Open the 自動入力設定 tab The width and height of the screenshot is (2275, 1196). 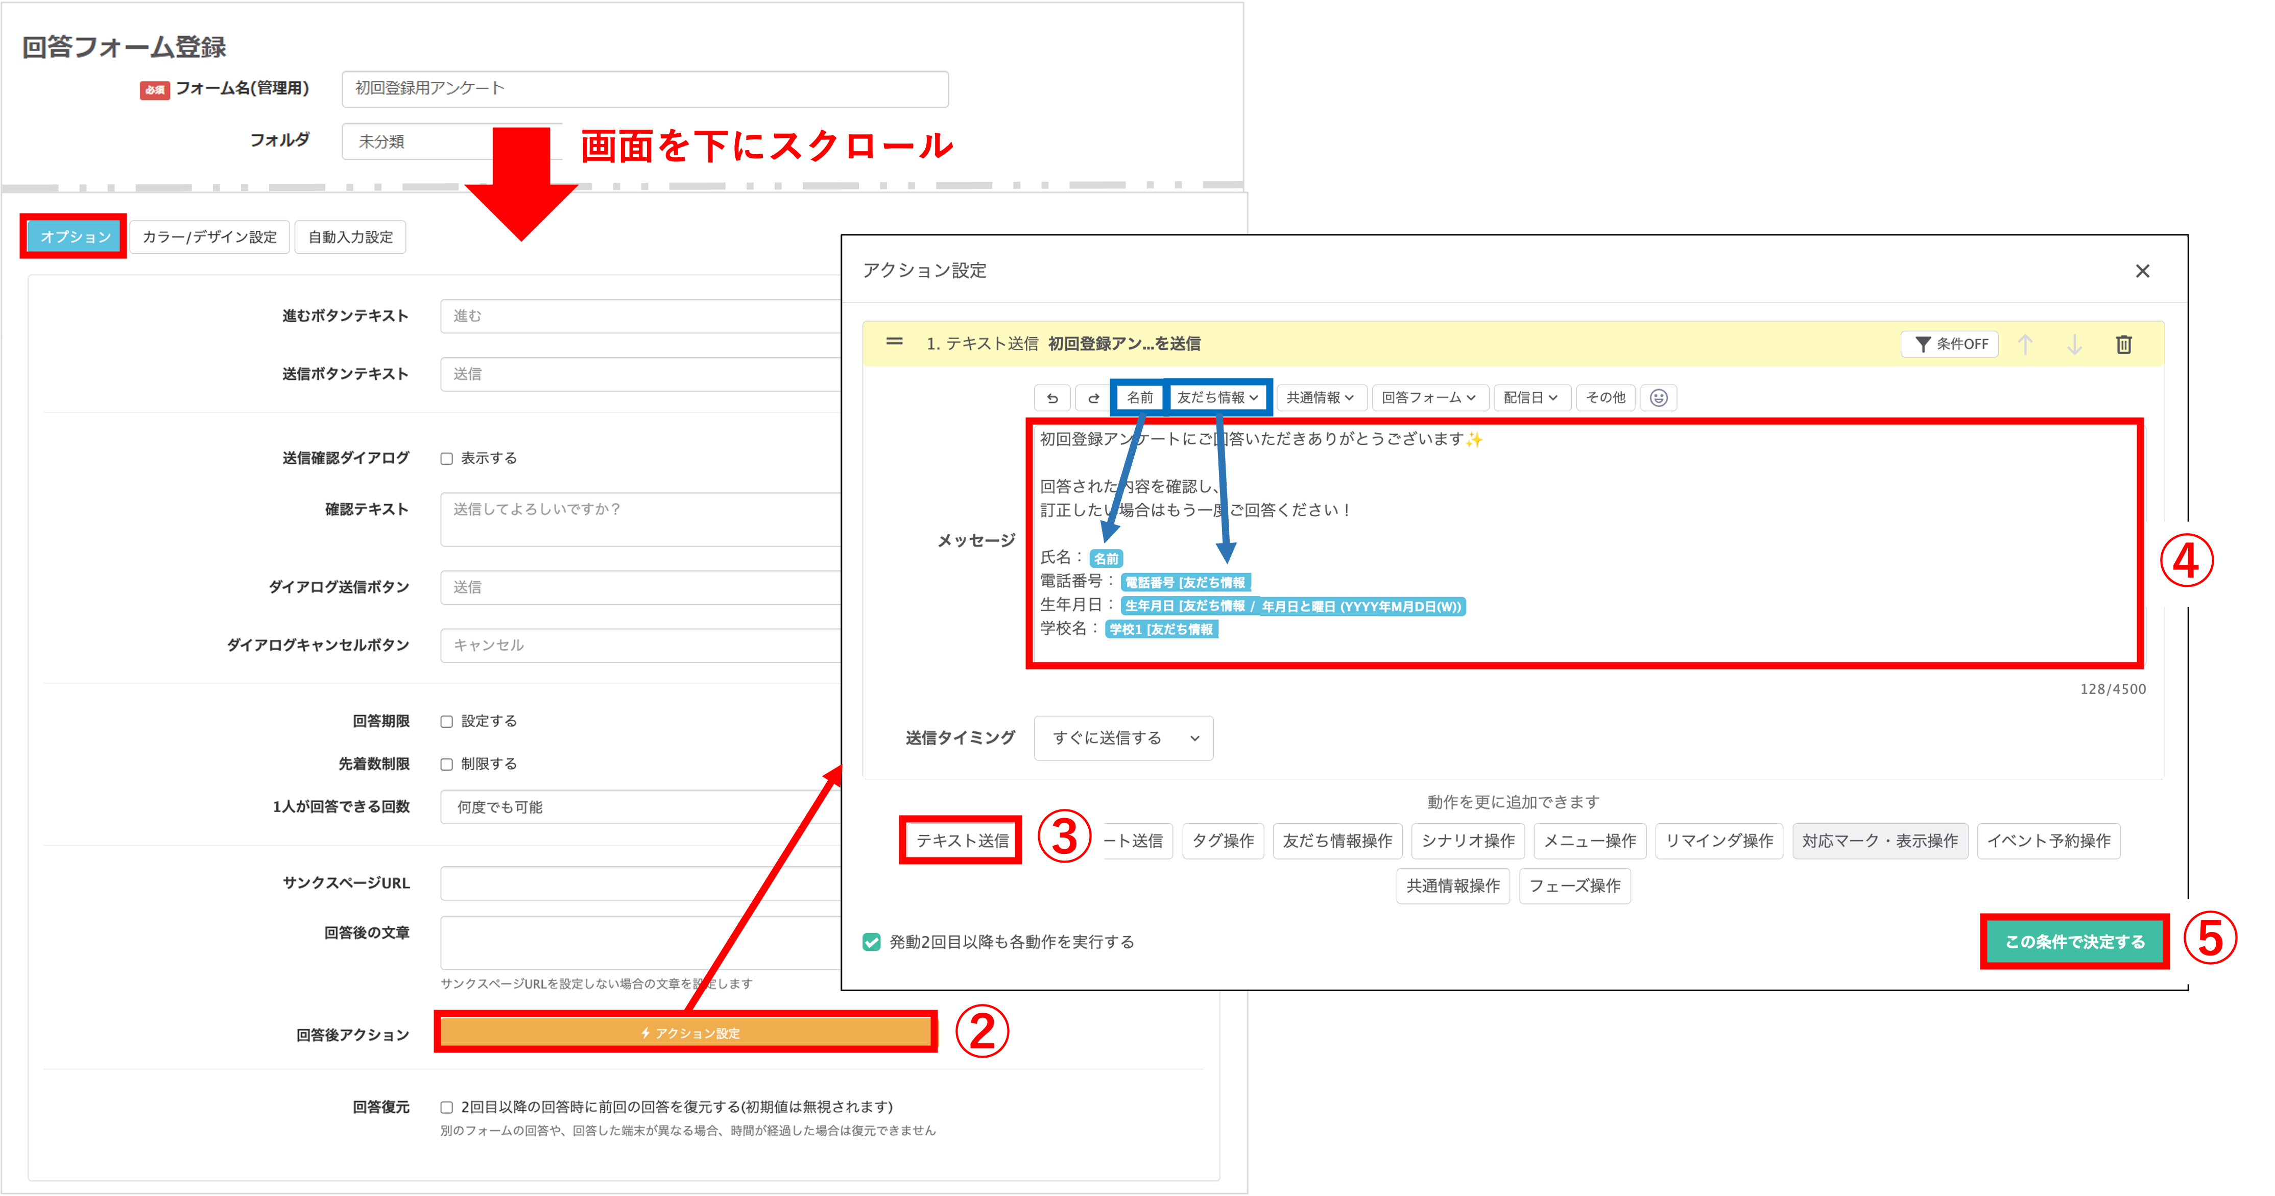click(351, 237)
